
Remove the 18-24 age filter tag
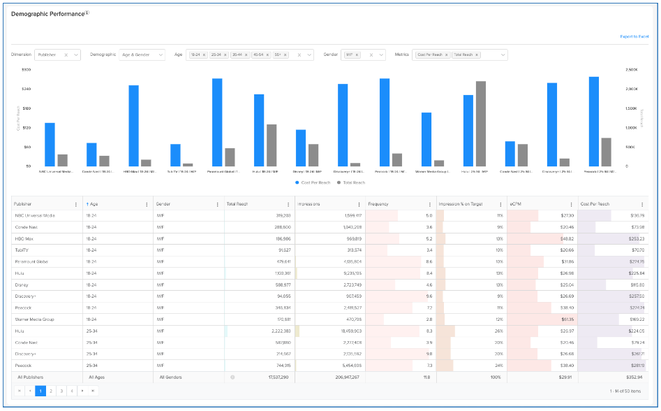204,55
